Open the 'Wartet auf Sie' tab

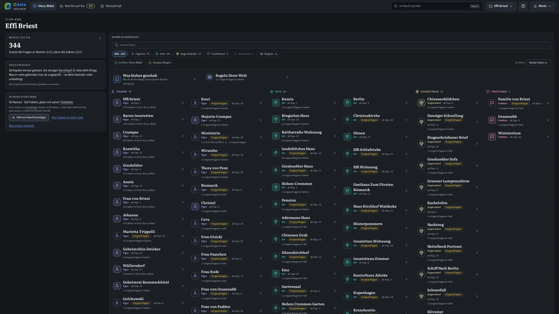77,6
